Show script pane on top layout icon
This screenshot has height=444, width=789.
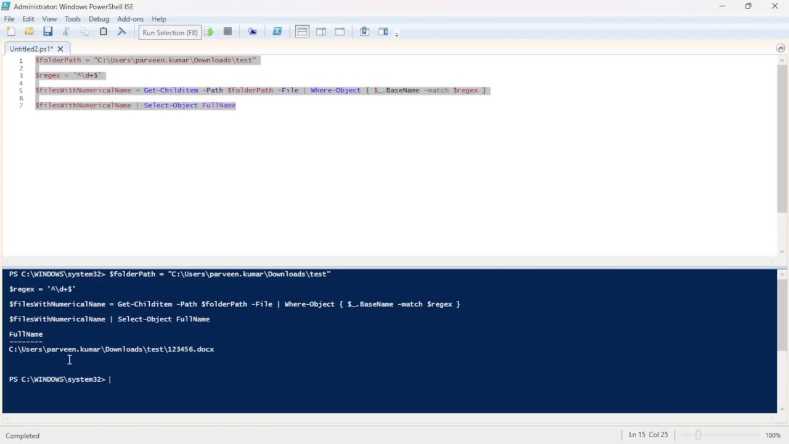coord(302,31)
